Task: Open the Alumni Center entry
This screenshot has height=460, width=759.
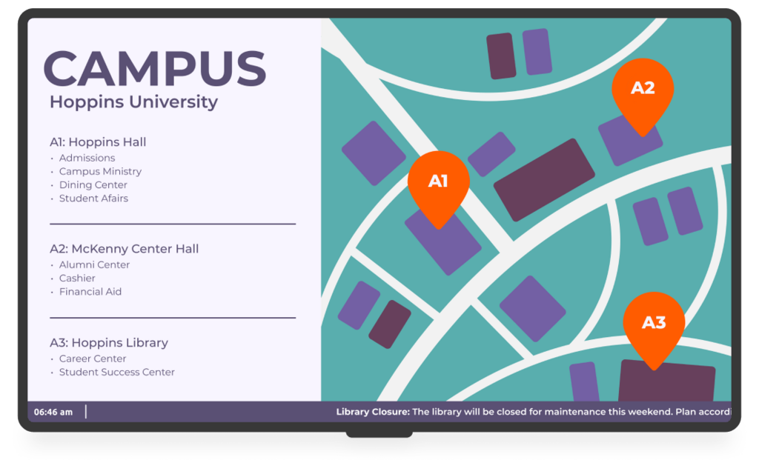Action: pos(94,265)
